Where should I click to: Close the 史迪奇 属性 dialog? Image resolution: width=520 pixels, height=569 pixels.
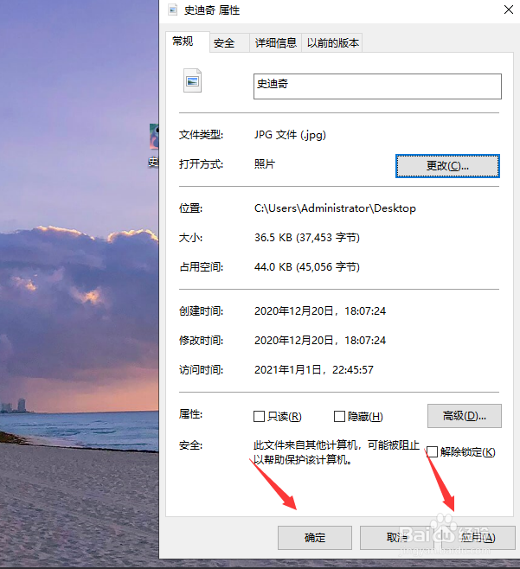509,10
